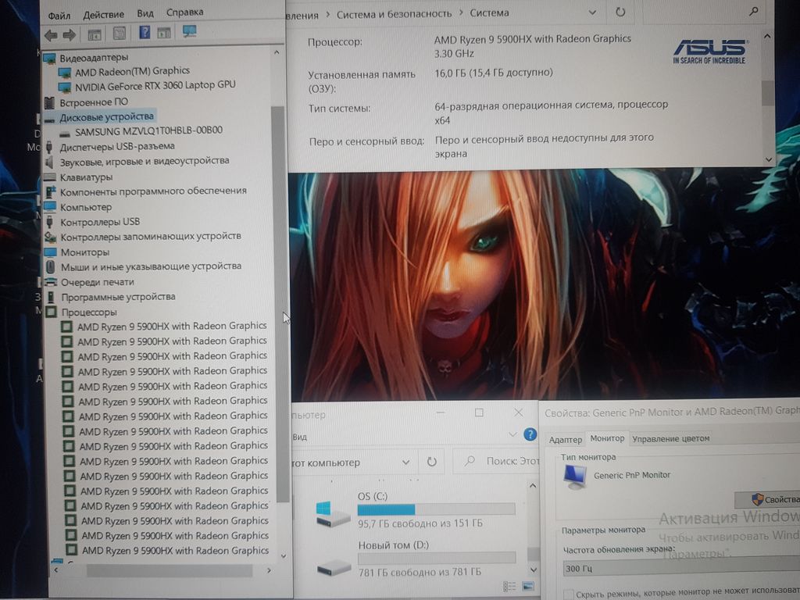Click the Forward arrow in Device Manager toolbar
Screen dimensions: 800x600
(x=69, y=34)
